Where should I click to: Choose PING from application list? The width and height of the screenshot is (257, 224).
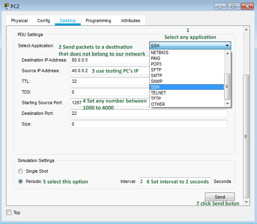[186, 58]
